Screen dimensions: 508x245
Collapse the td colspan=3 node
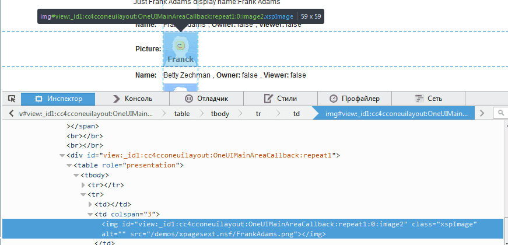click(x=90, y=214)
